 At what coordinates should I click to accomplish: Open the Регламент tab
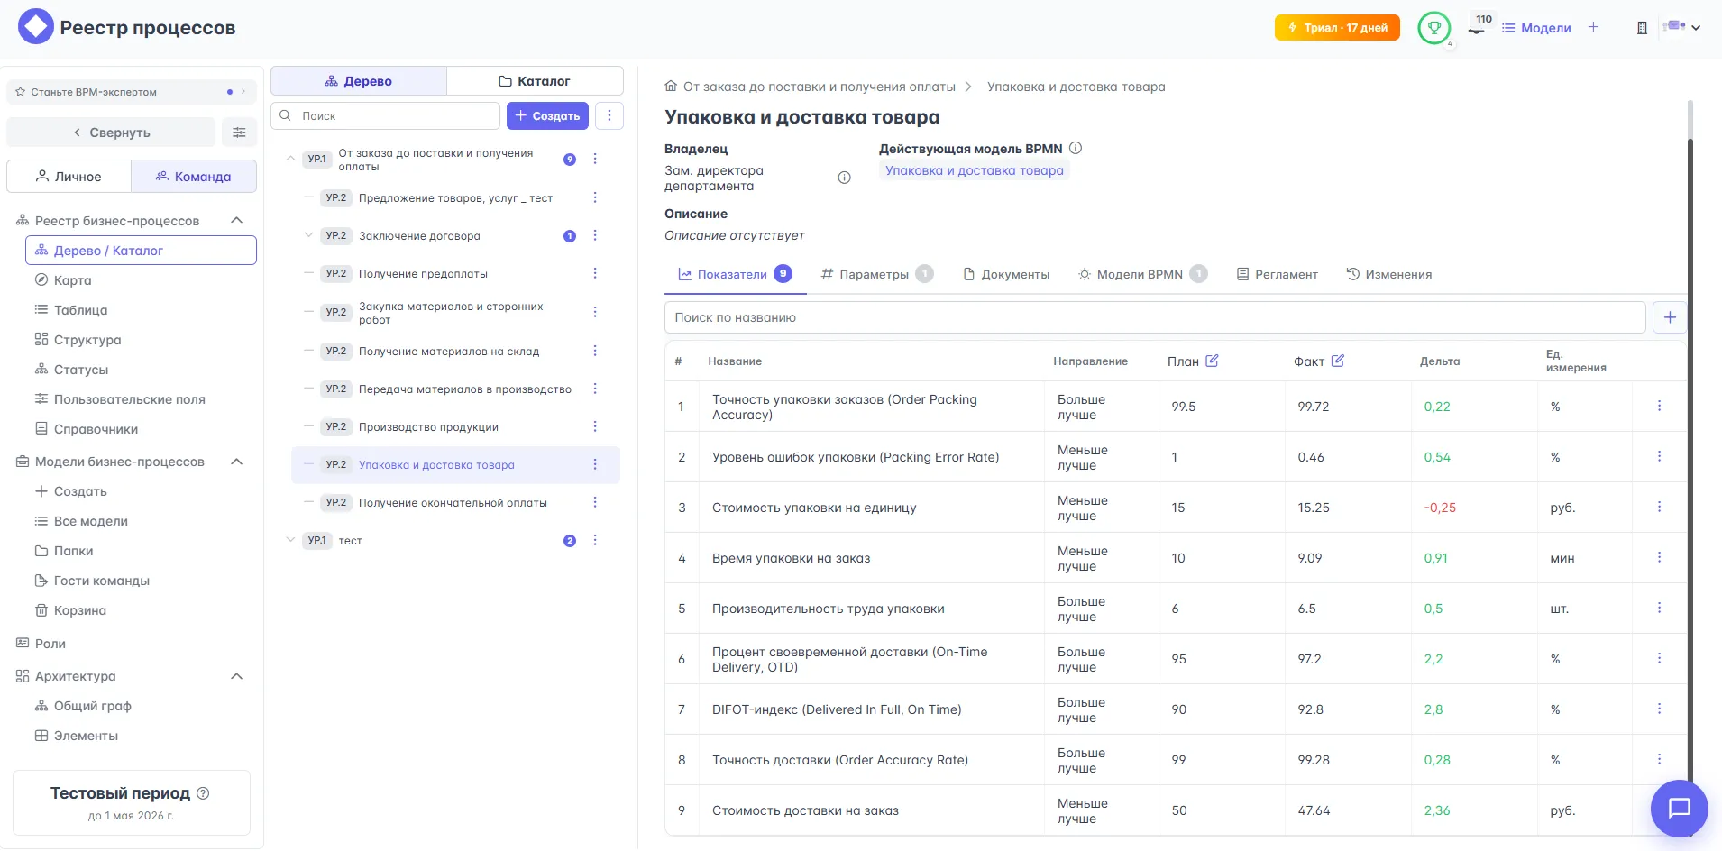click(1277, 274)
